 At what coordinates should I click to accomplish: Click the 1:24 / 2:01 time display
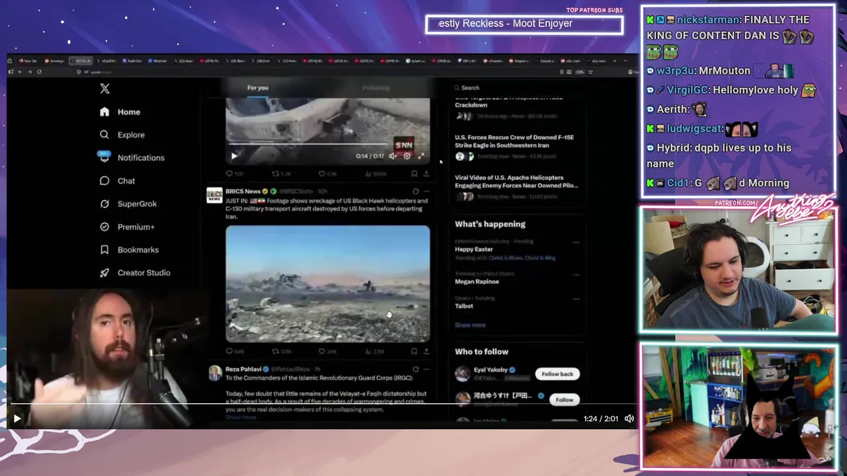pos(601,418)
